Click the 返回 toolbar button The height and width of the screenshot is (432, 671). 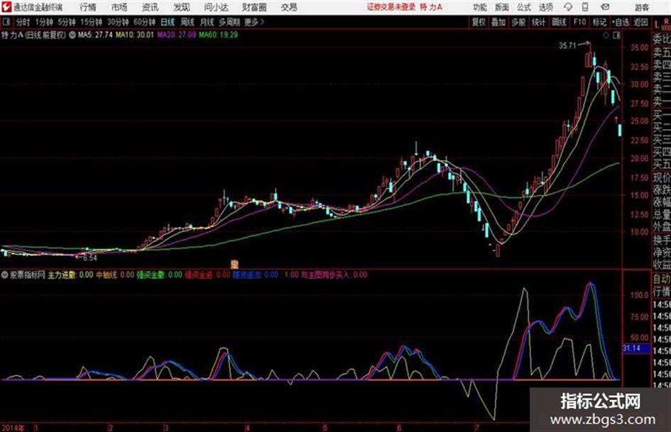point(640,22)
